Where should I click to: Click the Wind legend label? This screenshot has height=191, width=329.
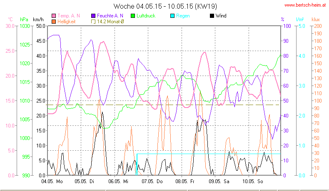point(221,16)
